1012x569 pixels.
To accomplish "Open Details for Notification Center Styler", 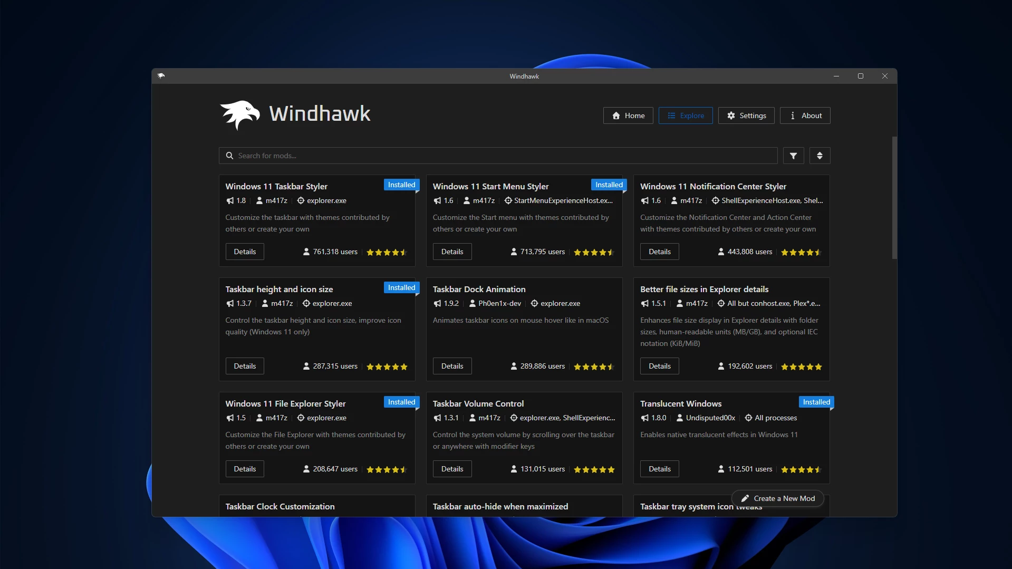I will (660, 252).
